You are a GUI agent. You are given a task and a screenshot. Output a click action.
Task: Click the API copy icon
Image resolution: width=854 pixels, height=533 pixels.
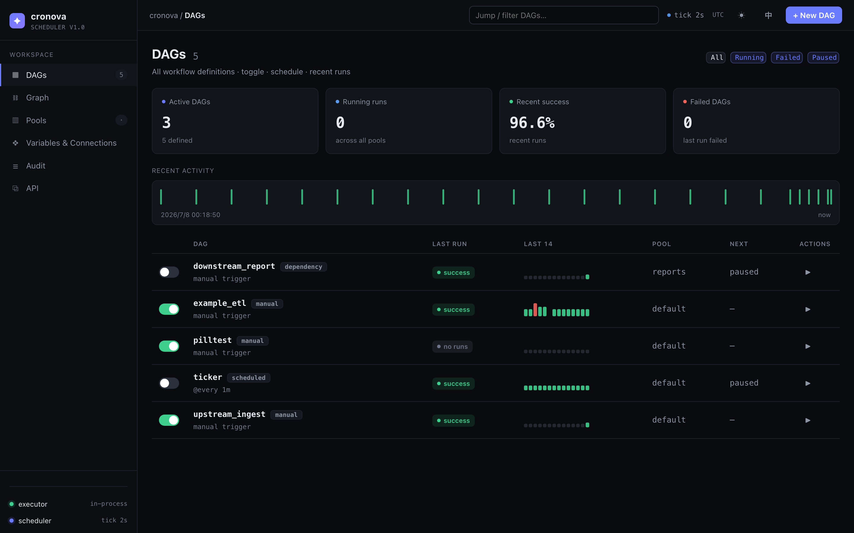[x=15, y=188]
